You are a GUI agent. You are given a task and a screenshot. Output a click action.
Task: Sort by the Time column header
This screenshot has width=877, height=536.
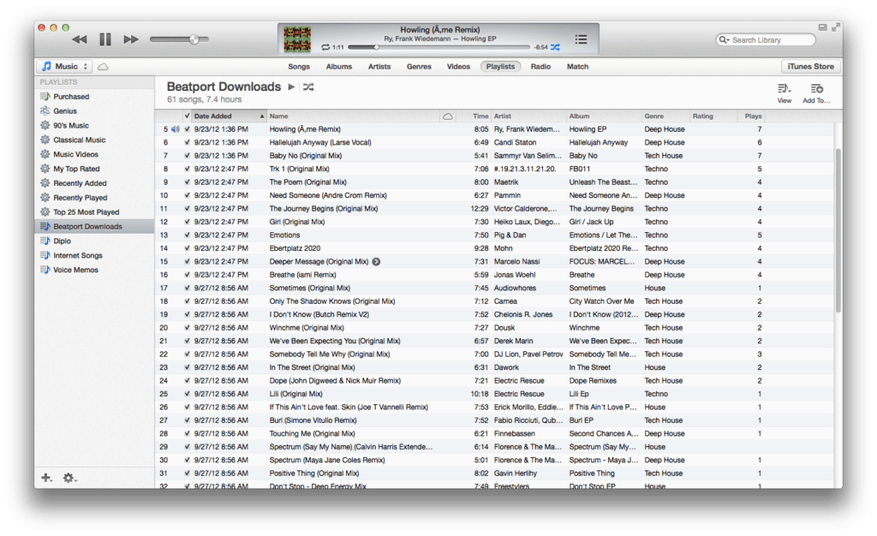(x=473, y=116)
